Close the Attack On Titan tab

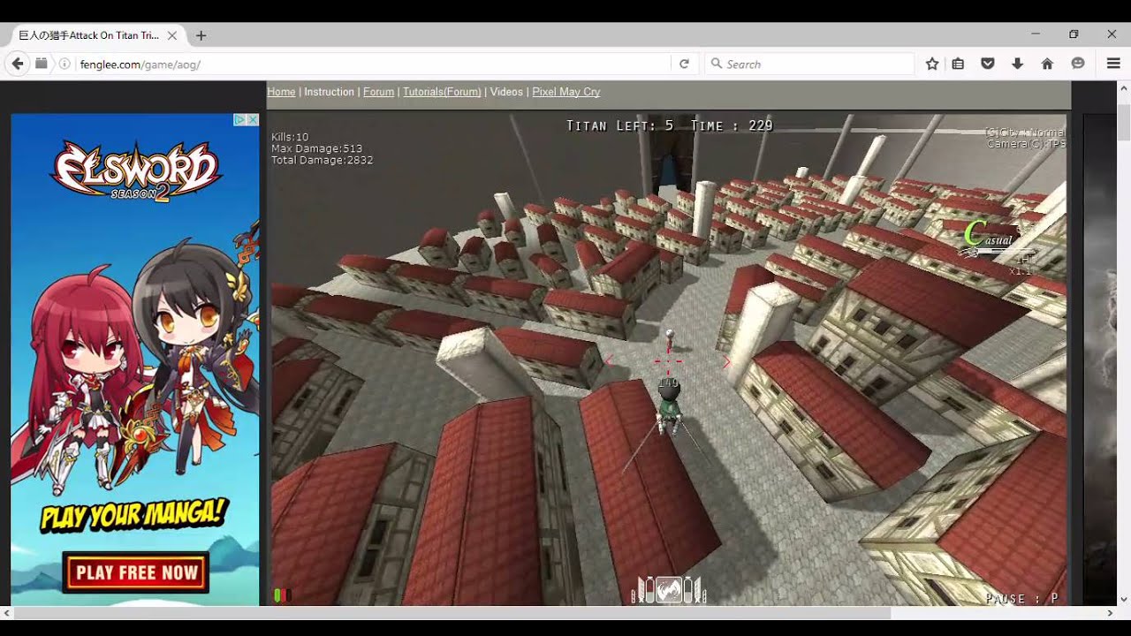click(x=172, y=35)
